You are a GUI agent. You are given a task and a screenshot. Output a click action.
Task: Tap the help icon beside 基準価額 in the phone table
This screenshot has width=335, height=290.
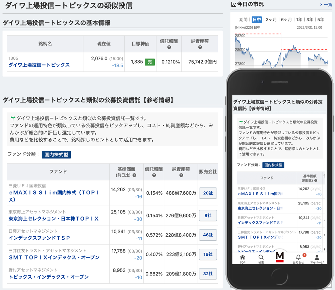316,181
